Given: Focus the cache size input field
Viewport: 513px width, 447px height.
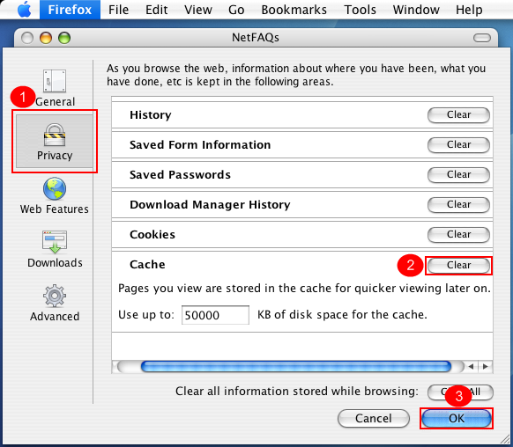Looking at the screenshot, I should (x=215, y=315).
